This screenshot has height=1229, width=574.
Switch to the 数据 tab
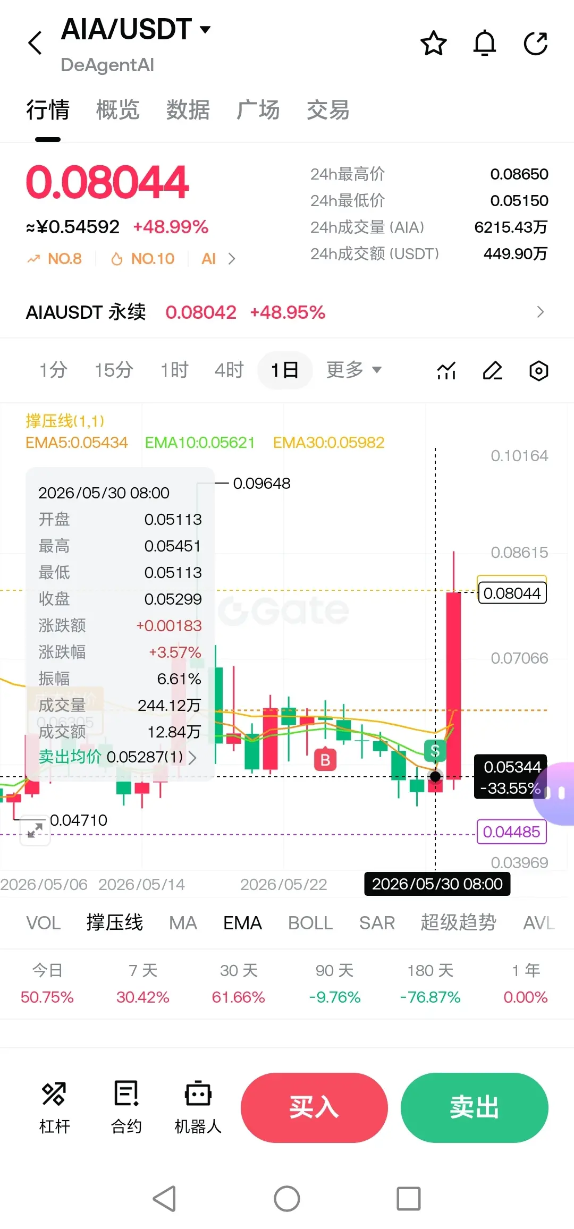pyautogui.click(x=188, y=111)
